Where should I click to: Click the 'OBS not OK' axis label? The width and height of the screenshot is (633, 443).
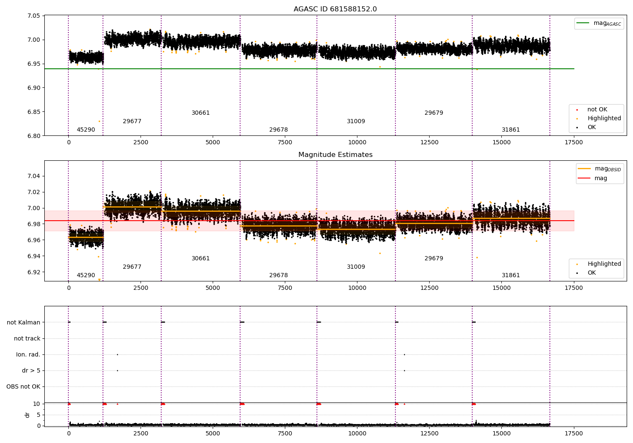pos(24,386)
